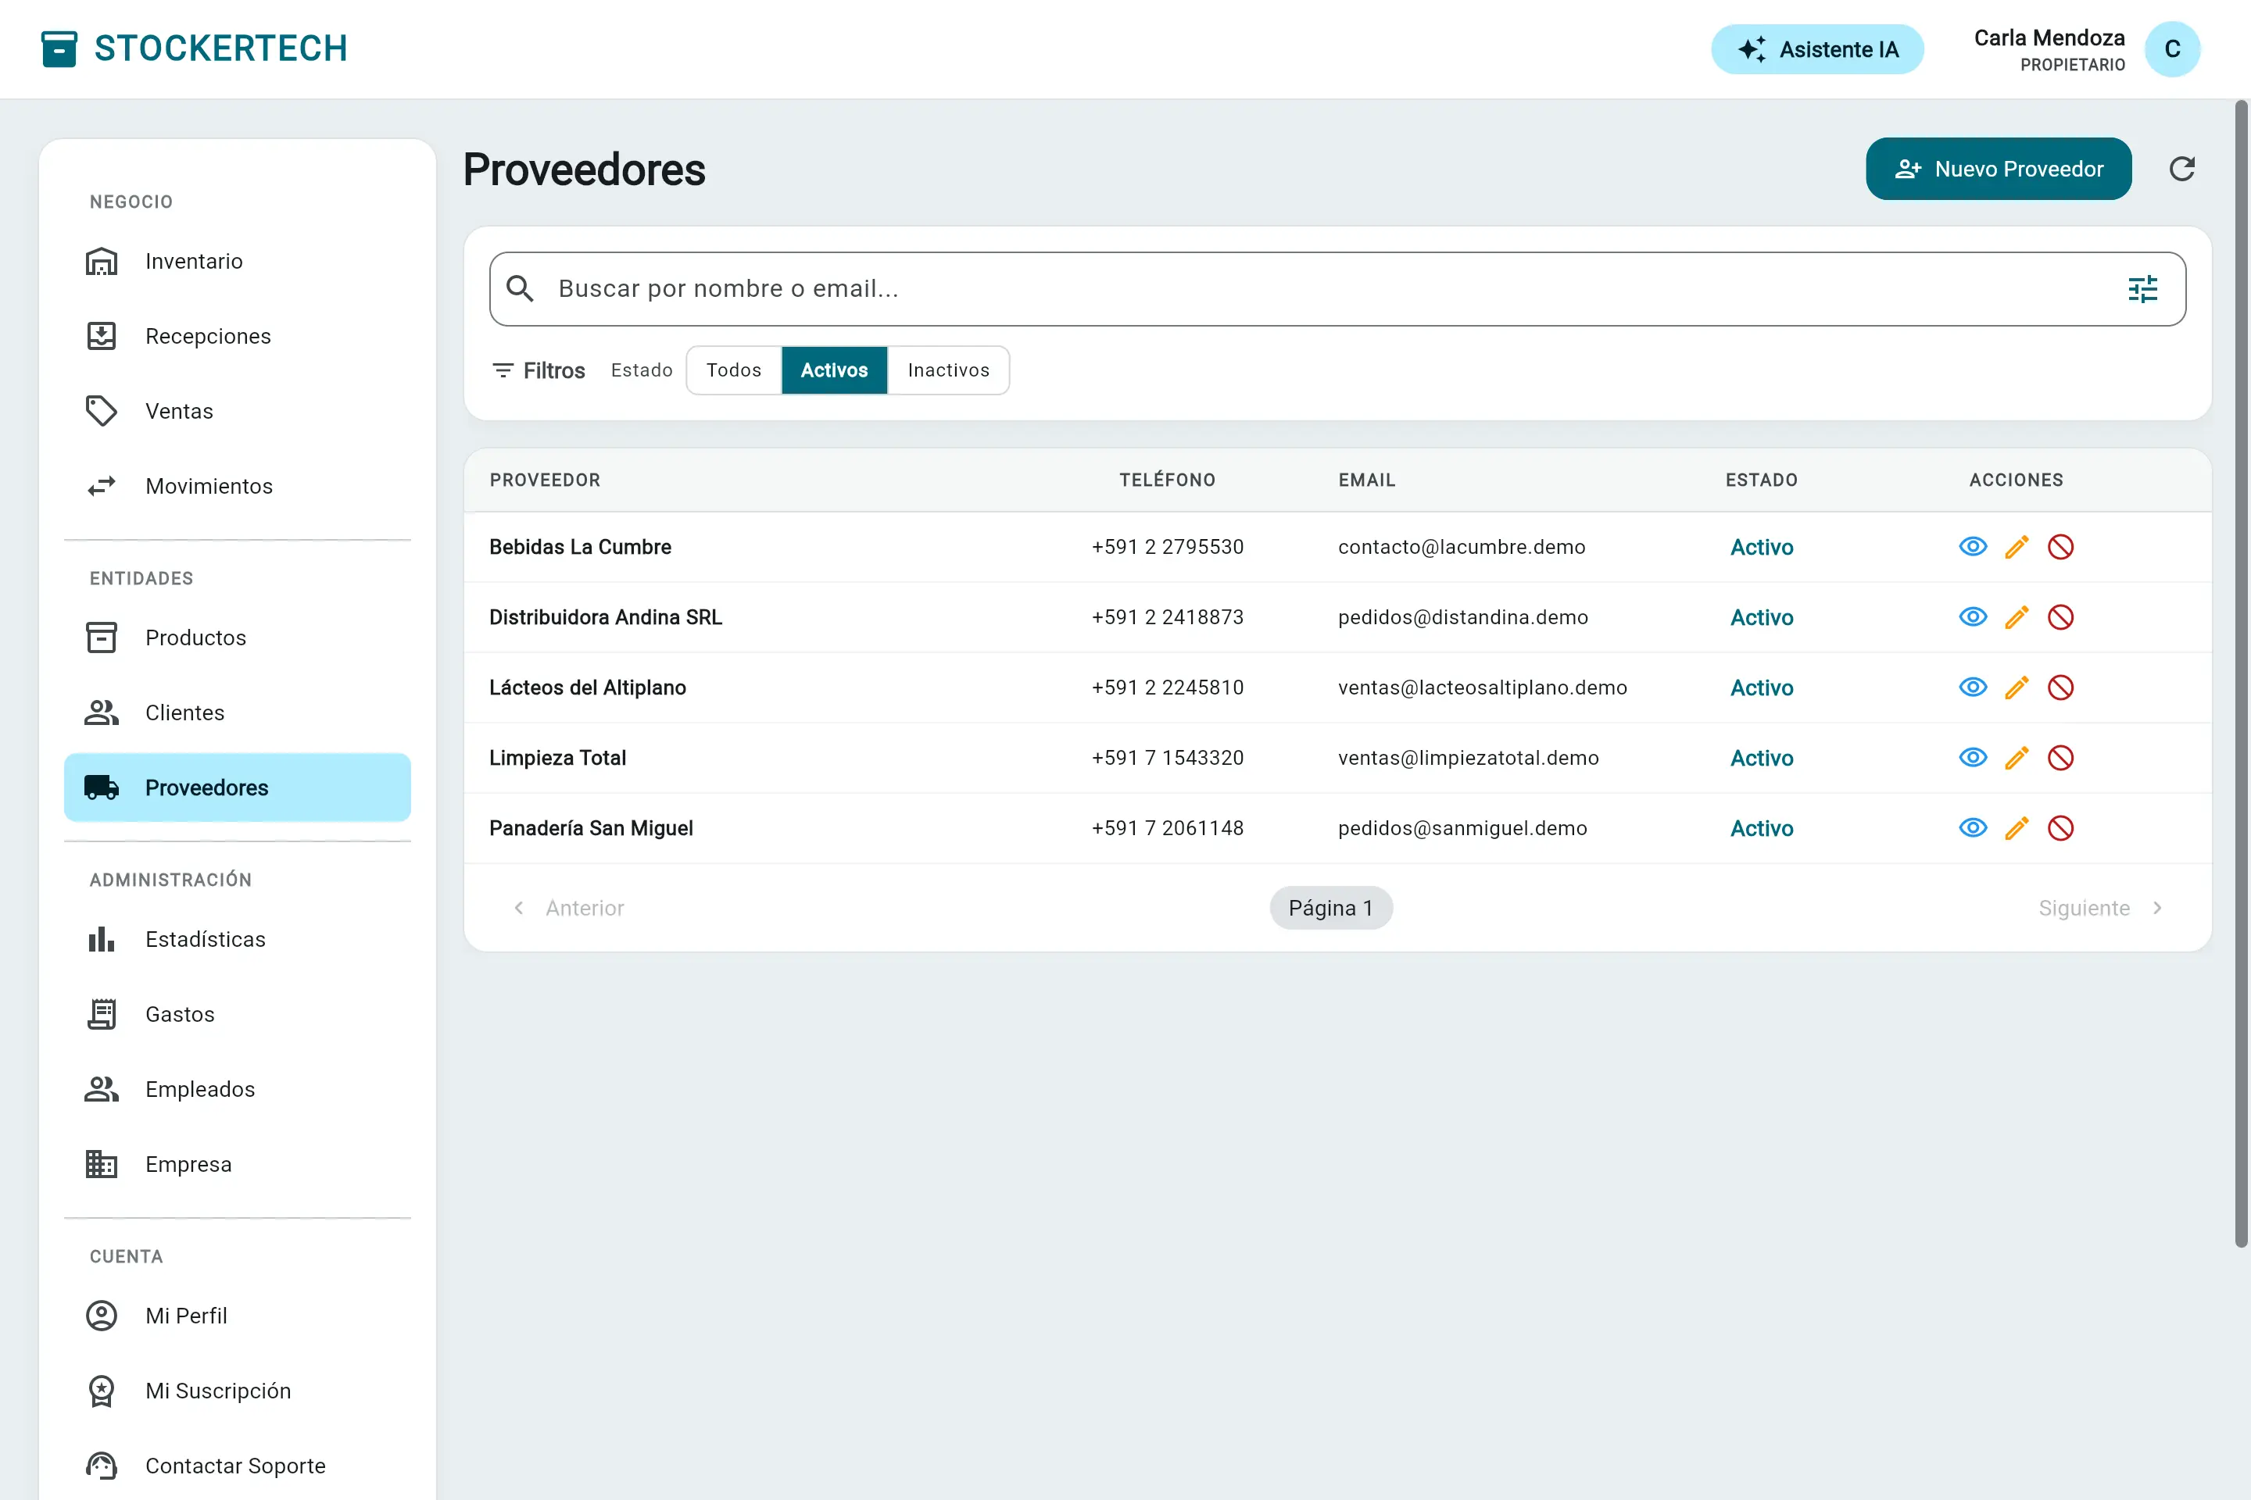2251x1500 pixels.
Task: Click the Empleados people icon
Action: pos(102,1088)
